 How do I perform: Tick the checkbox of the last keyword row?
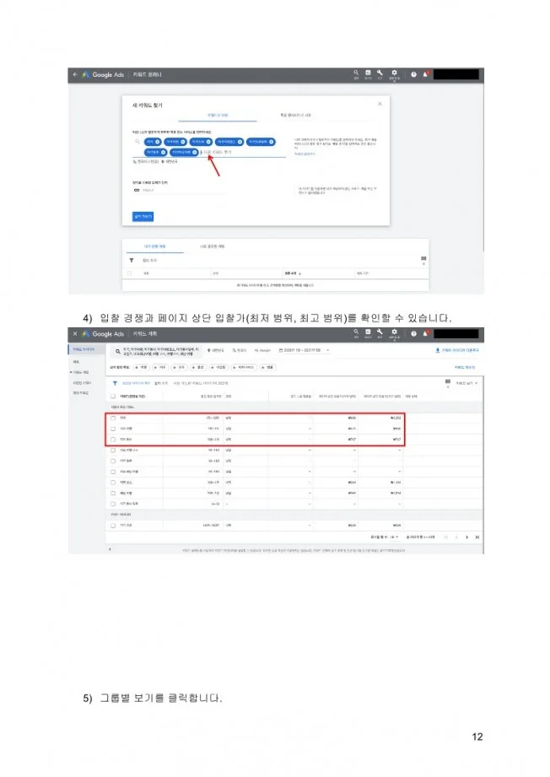[113, 526]
